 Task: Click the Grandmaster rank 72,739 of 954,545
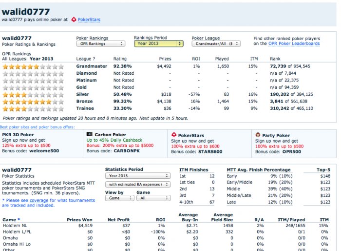(x=290, y=66)
